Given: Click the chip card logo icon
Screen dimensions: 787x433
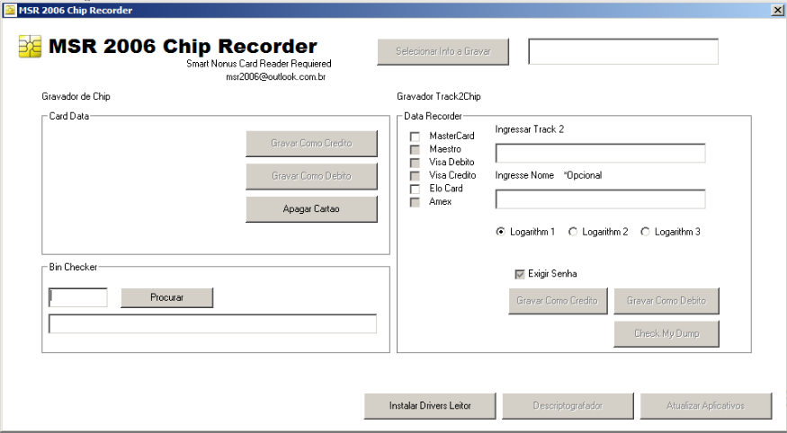Looking at the screenshot, I should pos(30,48).
